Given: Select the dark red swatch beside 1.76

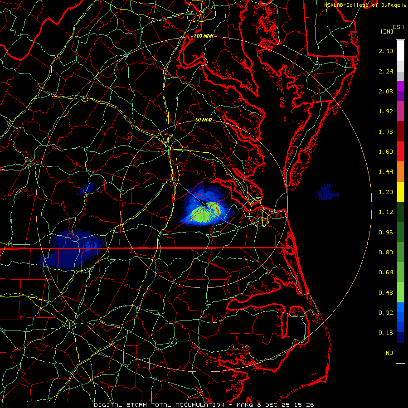Looking at the screenshot, I should coord(400,131).
